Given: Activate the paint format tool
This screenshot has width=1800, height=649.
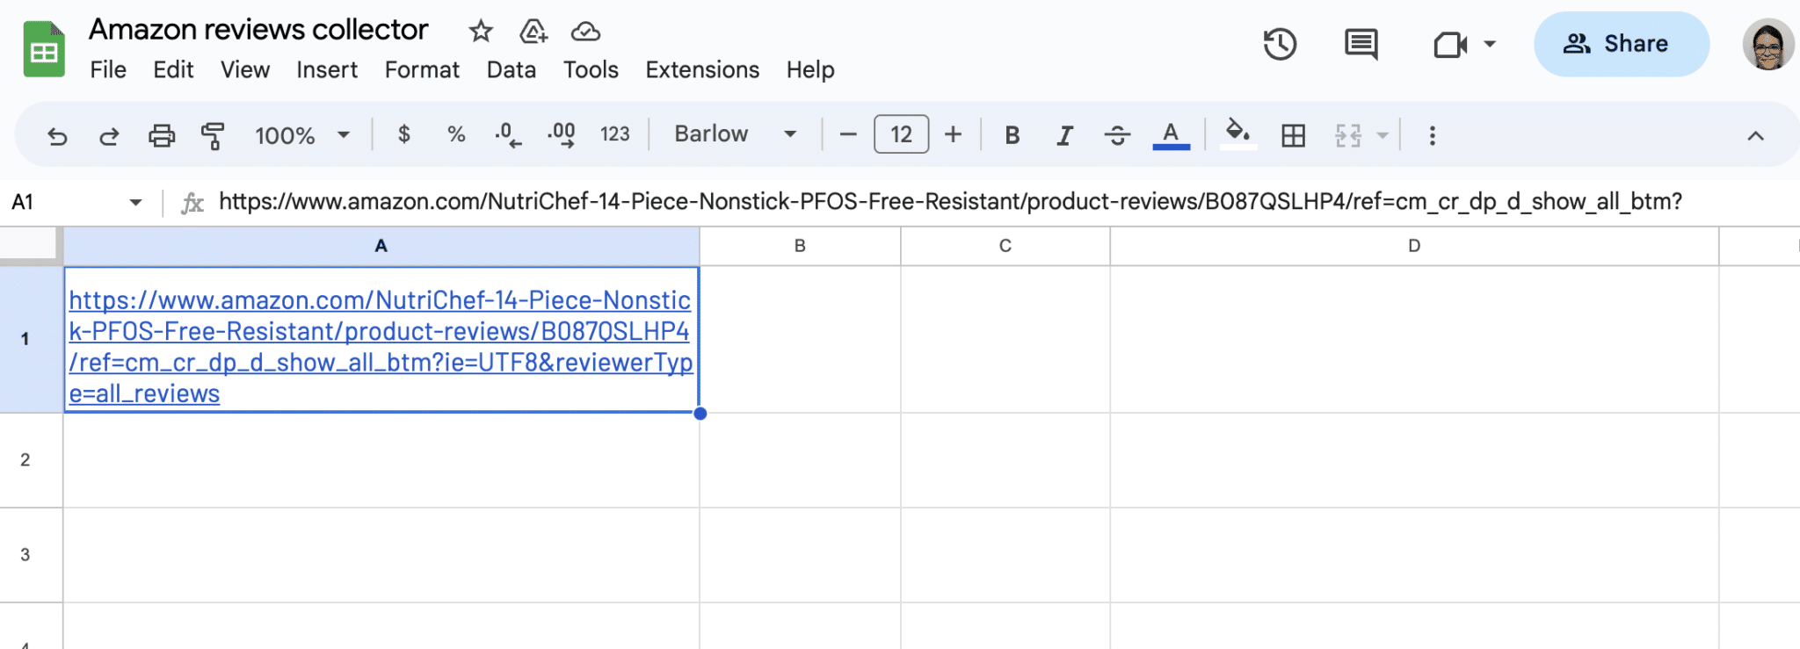Looking at the screenshot, I should click(x=213, y=135).
